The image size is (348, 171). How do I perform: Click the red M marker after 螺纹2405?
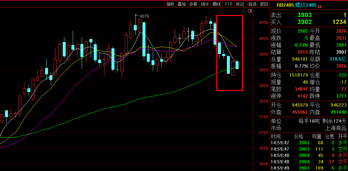tap(319, 7)
